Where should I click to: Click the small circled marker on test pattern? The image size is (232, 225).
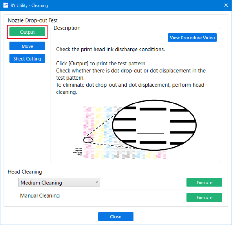(88, 140)
